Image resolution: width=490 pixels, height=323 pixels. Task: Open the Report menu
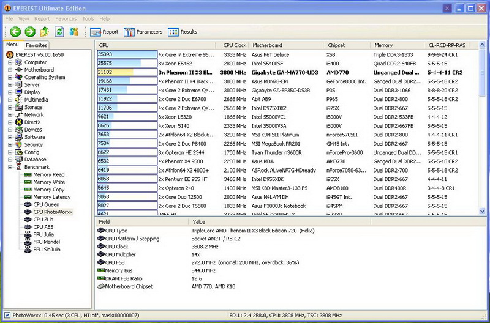point(42,19)
